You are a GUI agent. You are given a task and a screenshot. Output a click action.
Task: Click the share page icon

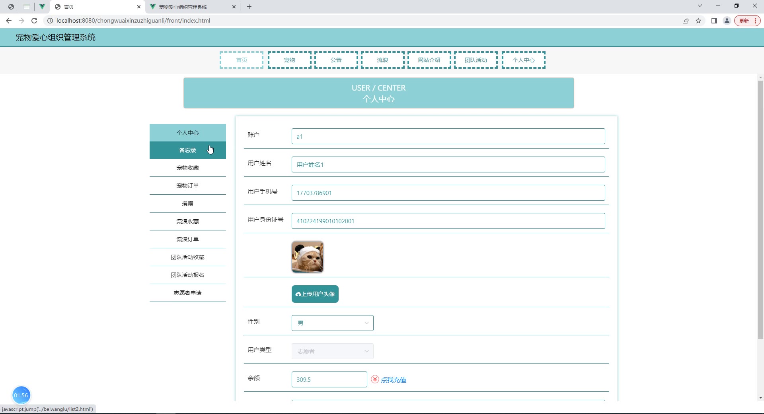[x=686, y=21]
